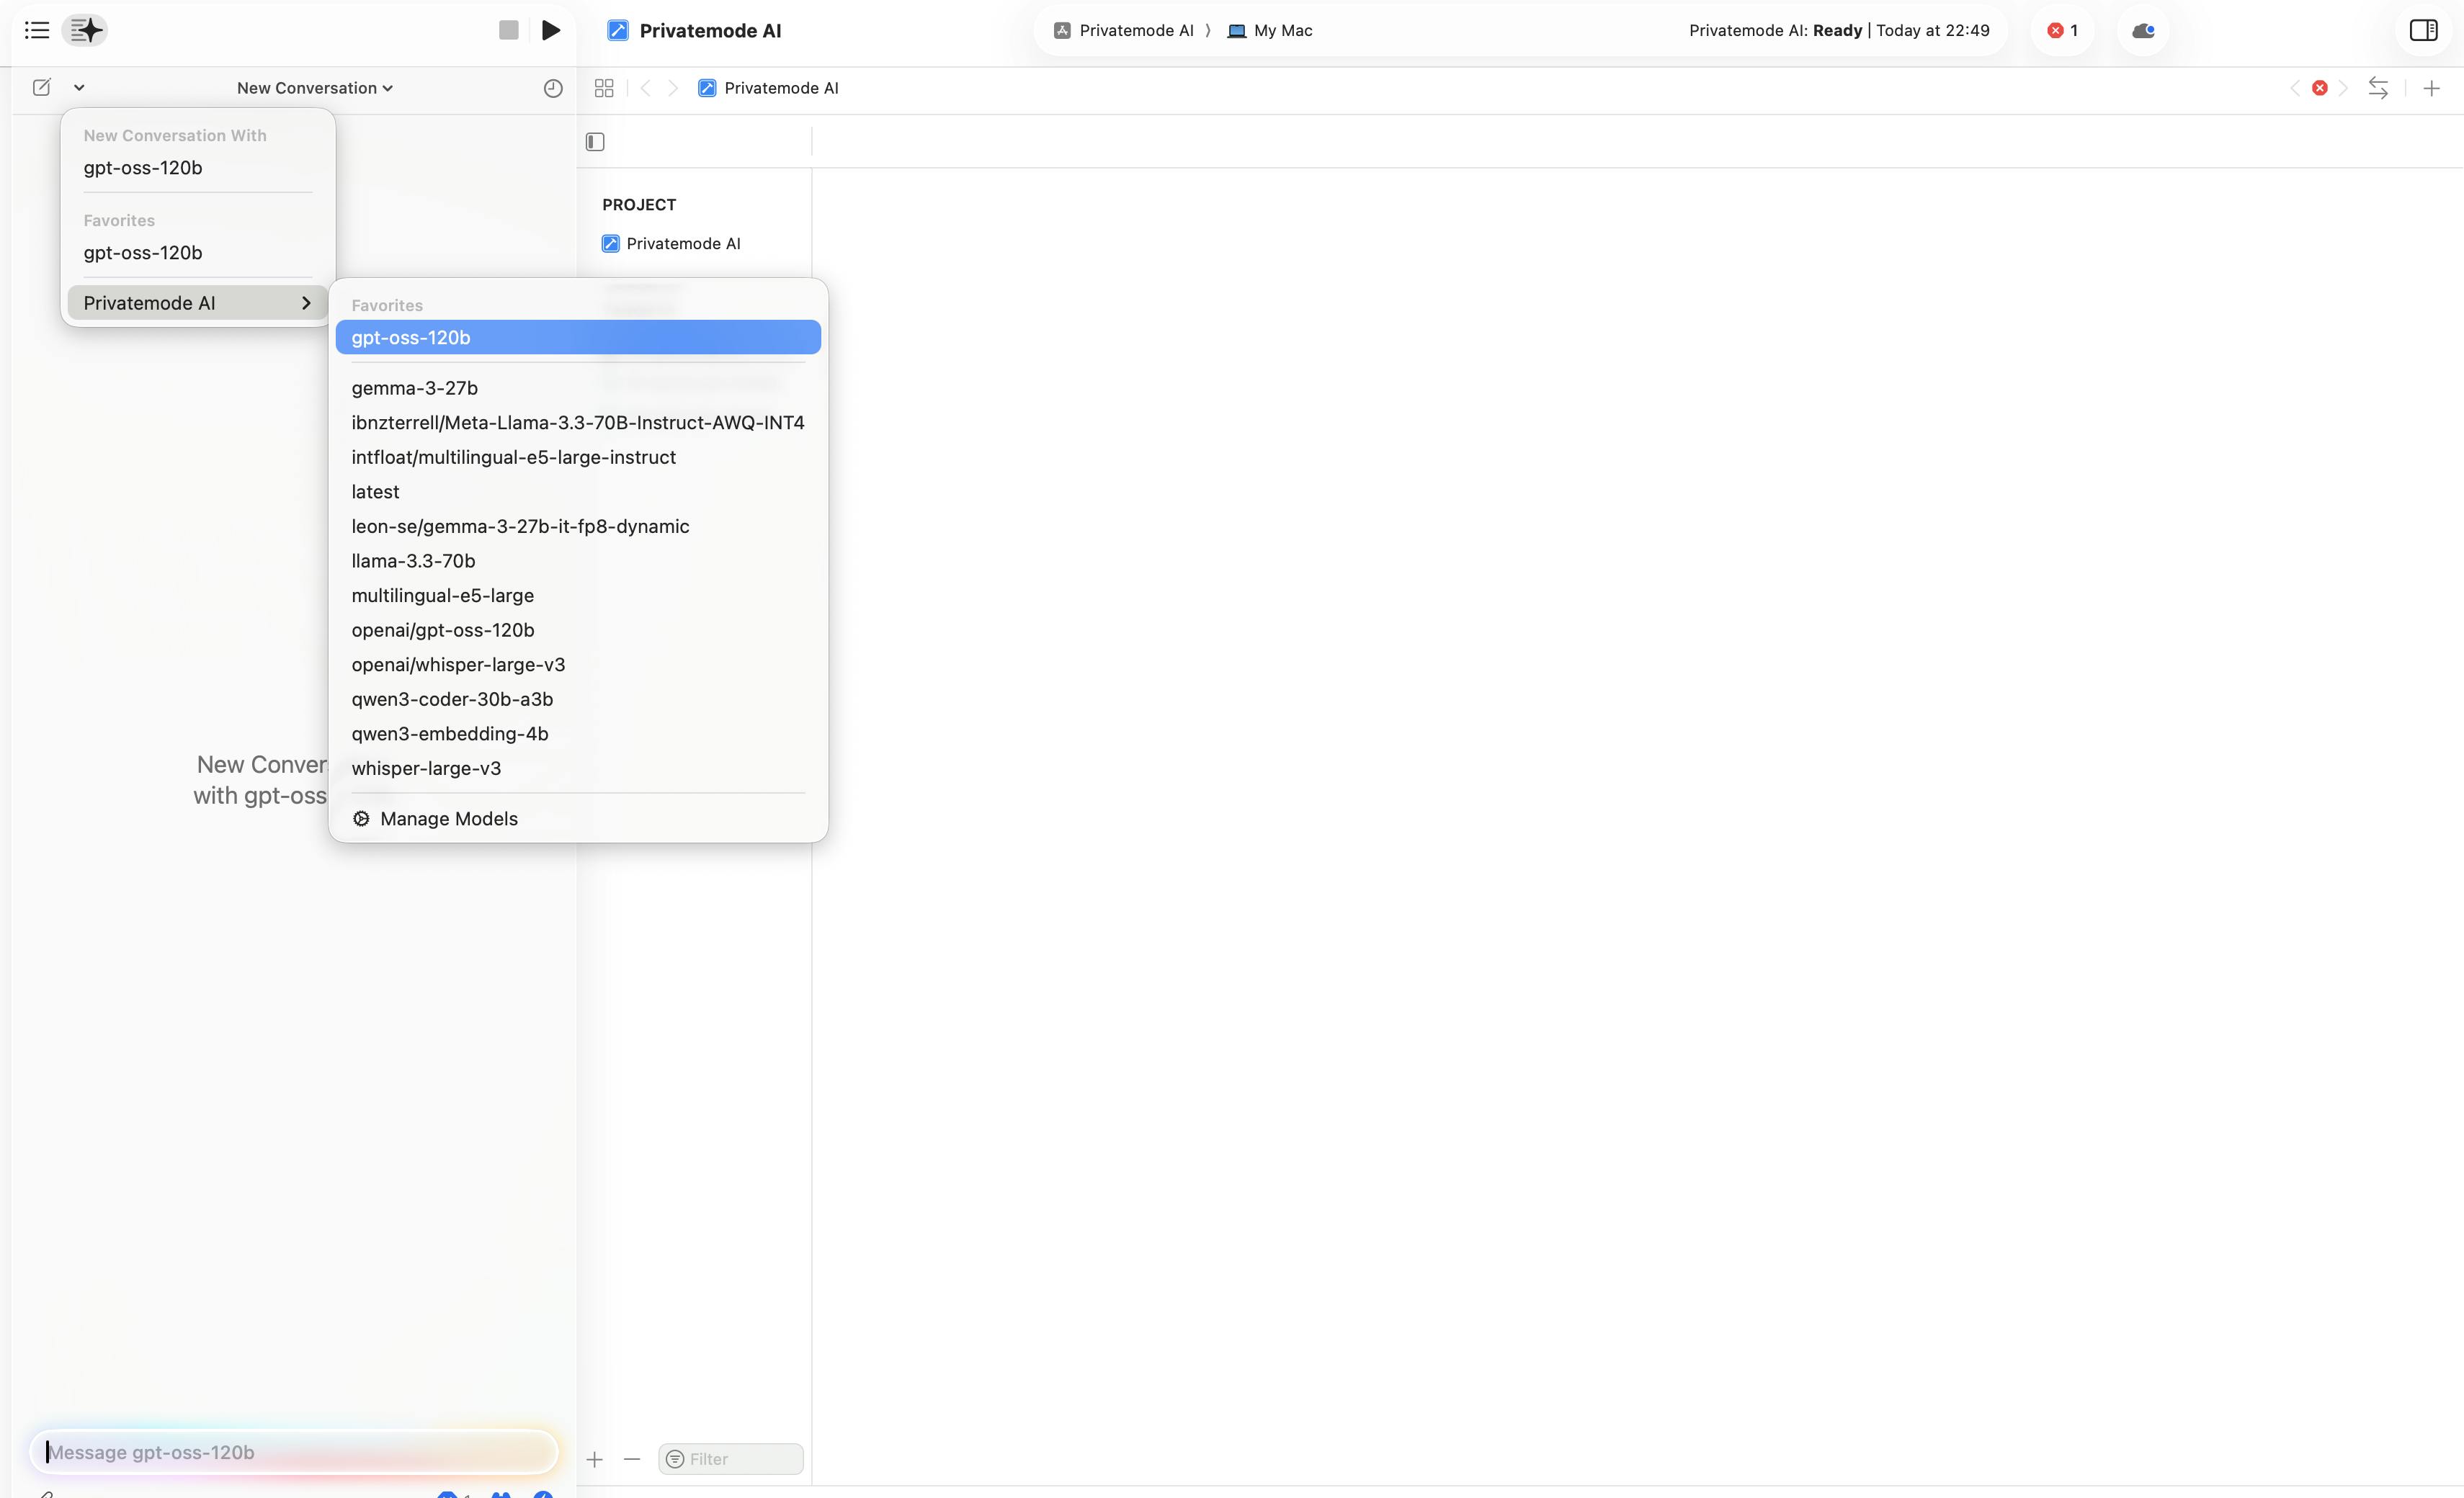Viewport: 2464px width, 1498px height.
Task: Toggle the coding assistant sparkle icon
Action: click(86, 30)
